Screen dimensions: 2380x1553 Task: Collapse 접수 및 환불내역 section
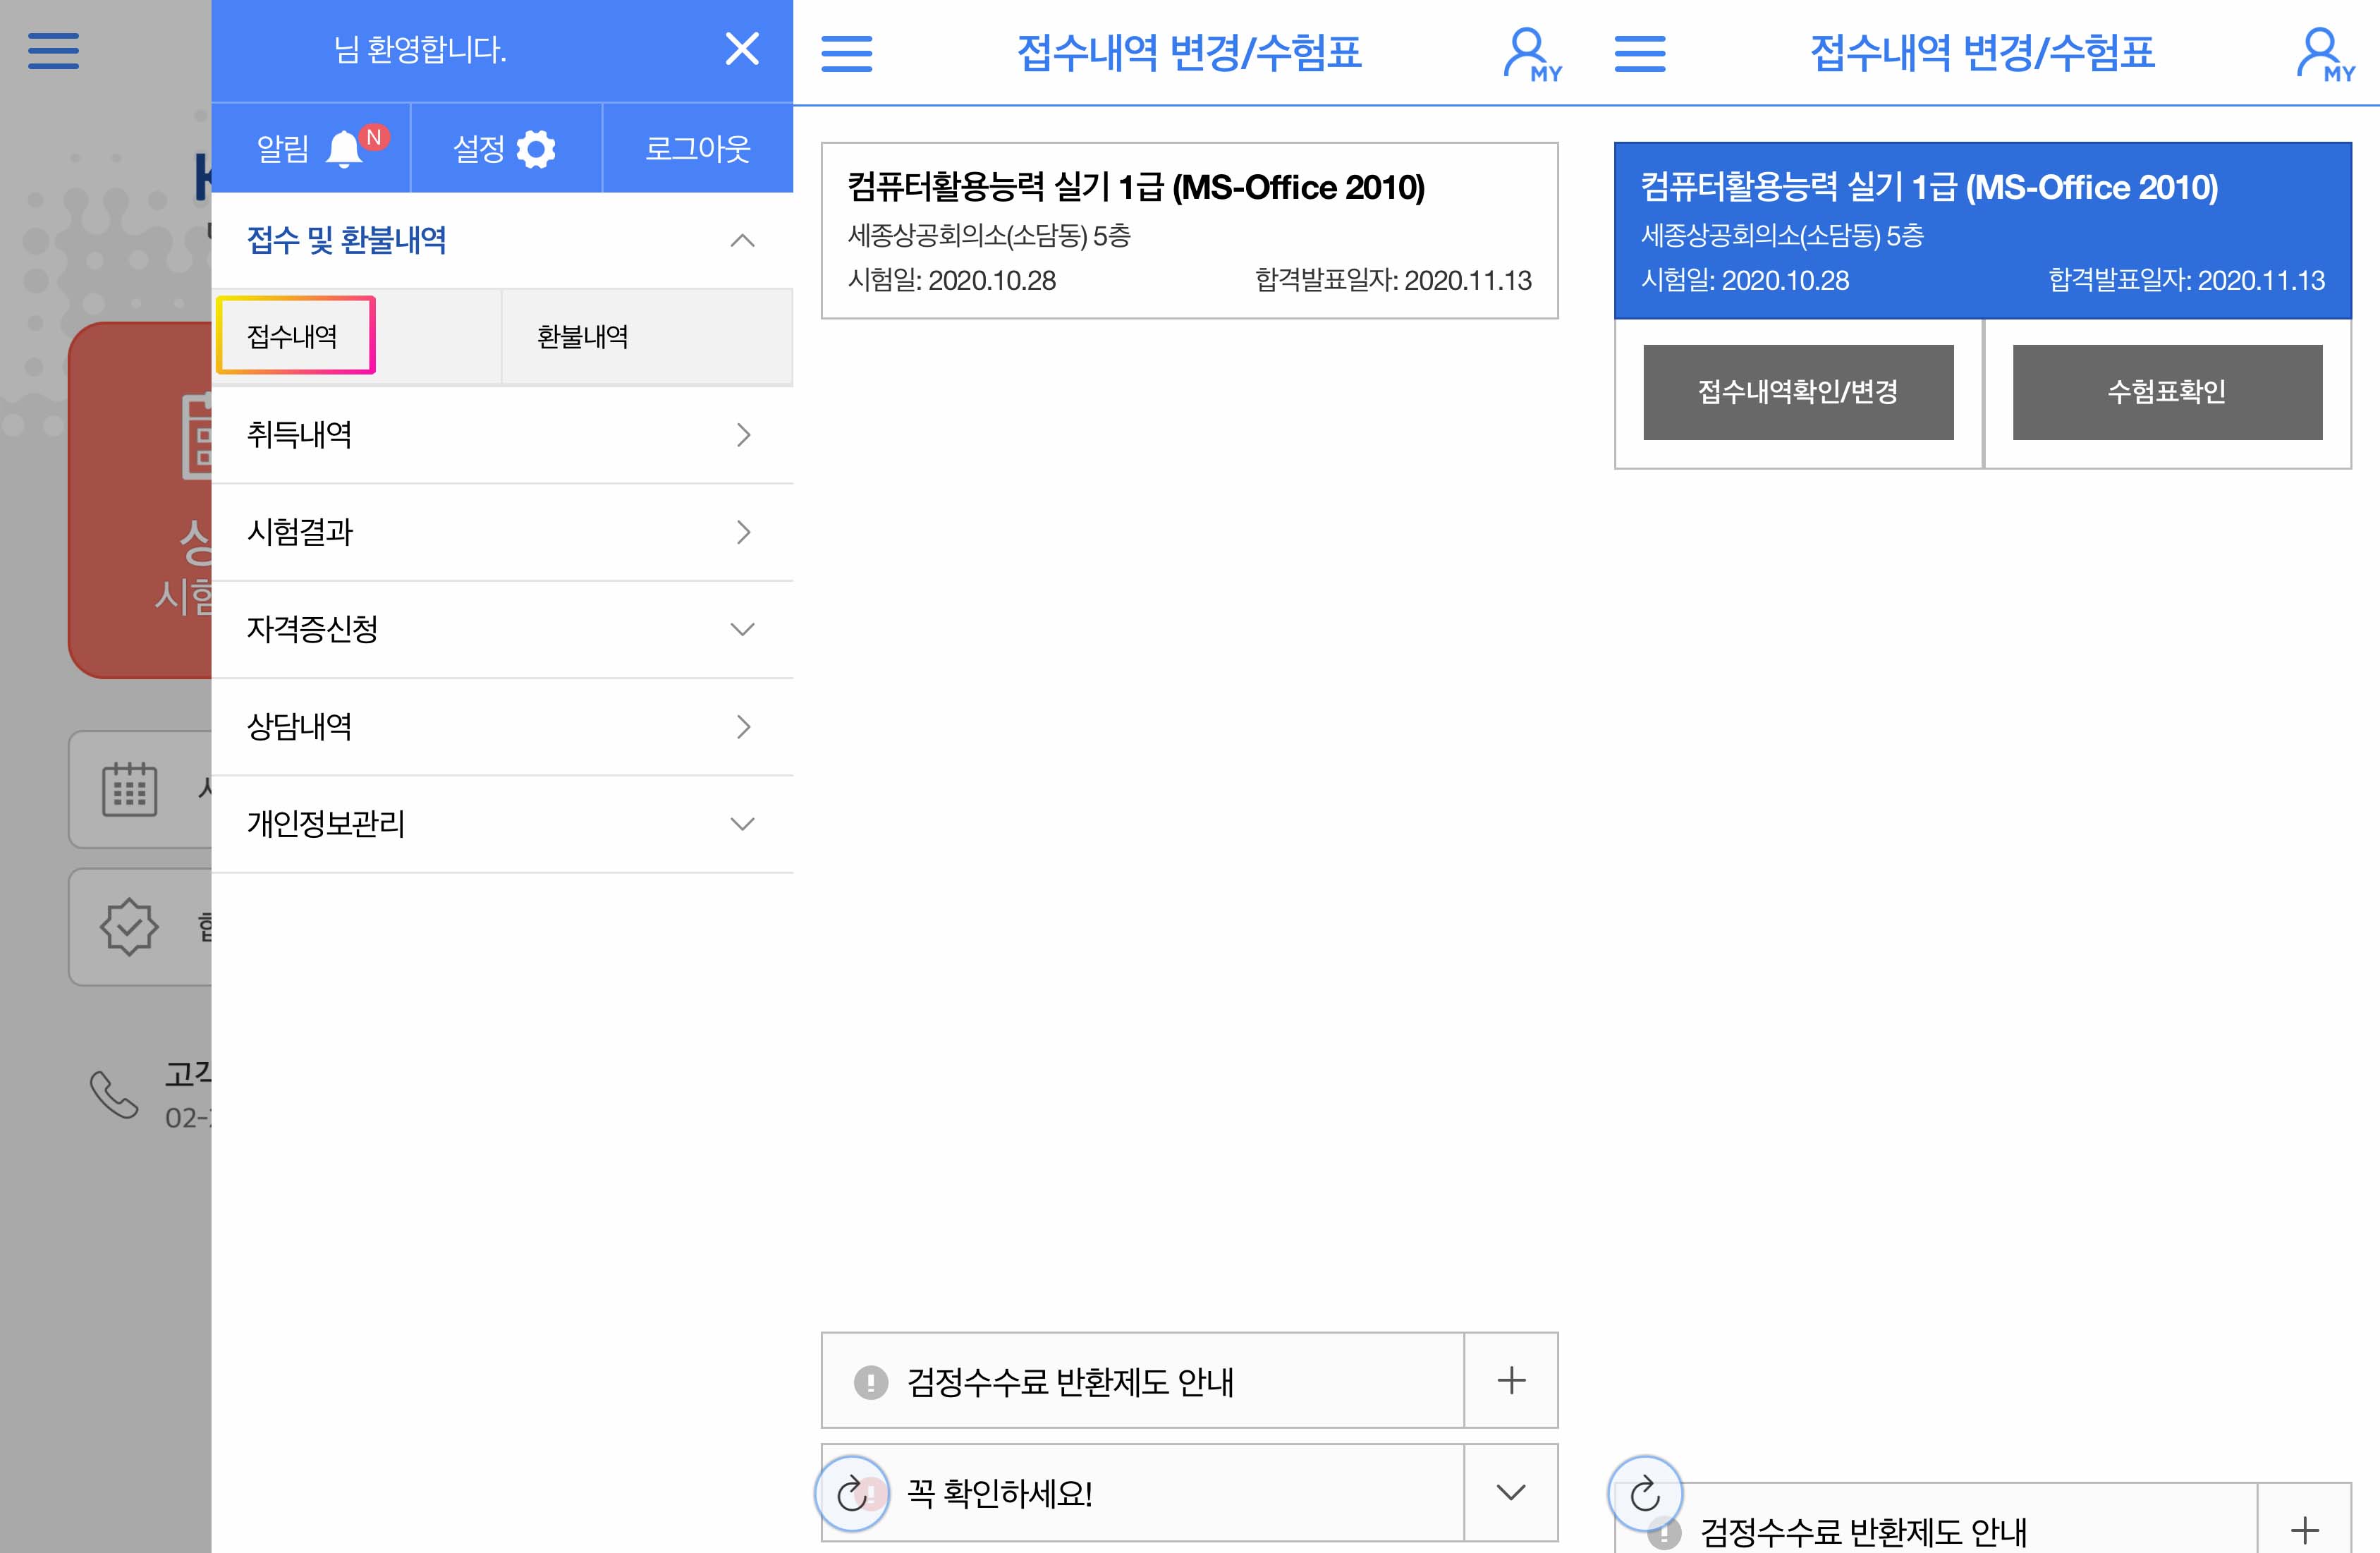click(x=741, y=240)
